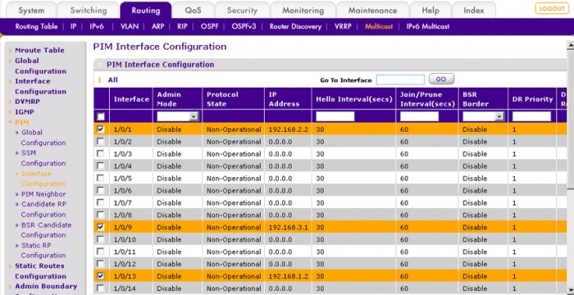
Task: Open the Help tab
Action: point(430,11)
